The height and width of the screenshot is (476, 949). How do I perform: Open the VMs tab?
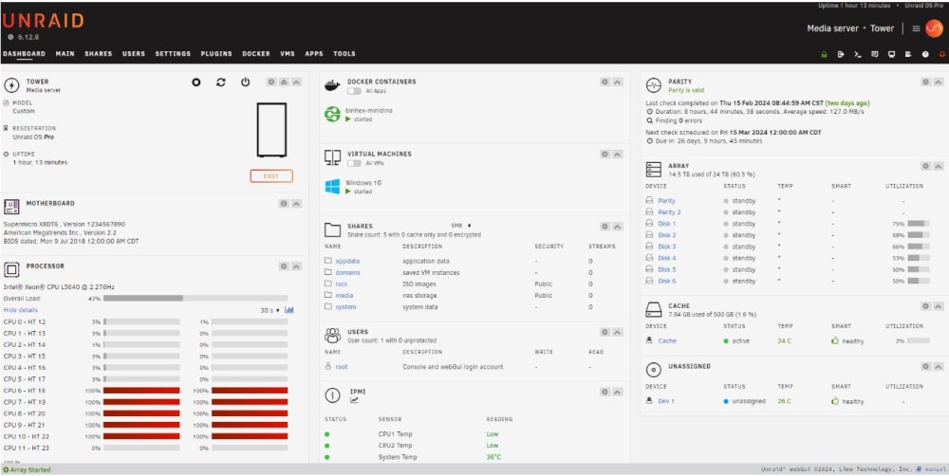coord(288,54)
